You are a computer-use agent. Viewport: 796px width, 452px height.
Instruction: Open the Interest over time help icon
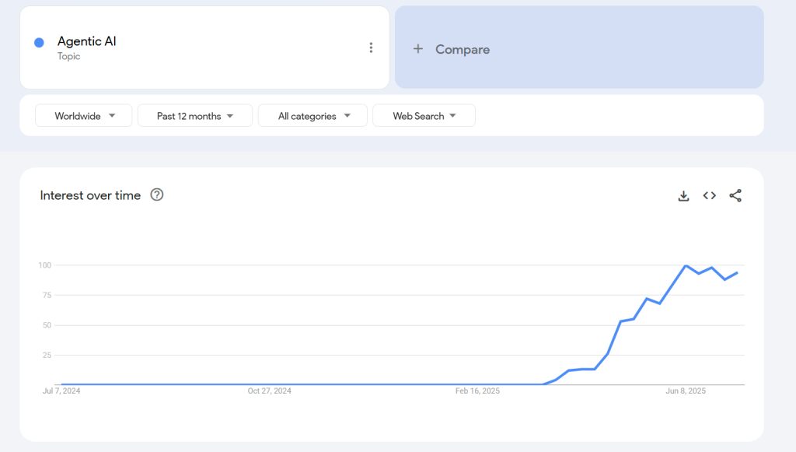[157, 195]
